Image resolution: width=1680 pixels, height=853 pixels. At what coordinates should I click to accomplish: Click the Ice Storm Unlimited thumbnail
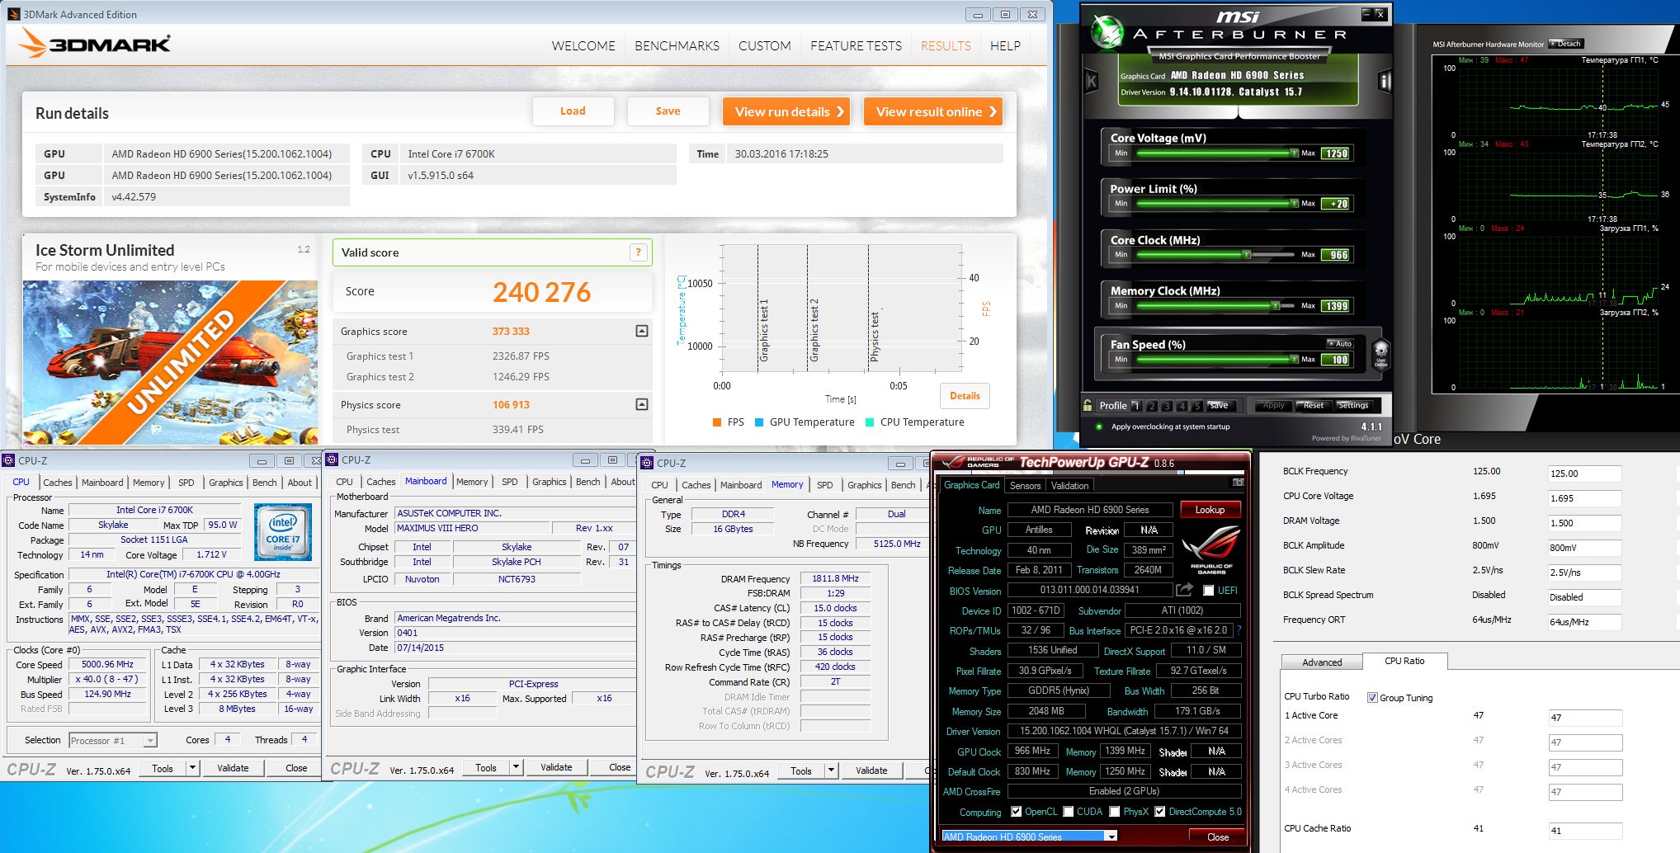[170, 362]
